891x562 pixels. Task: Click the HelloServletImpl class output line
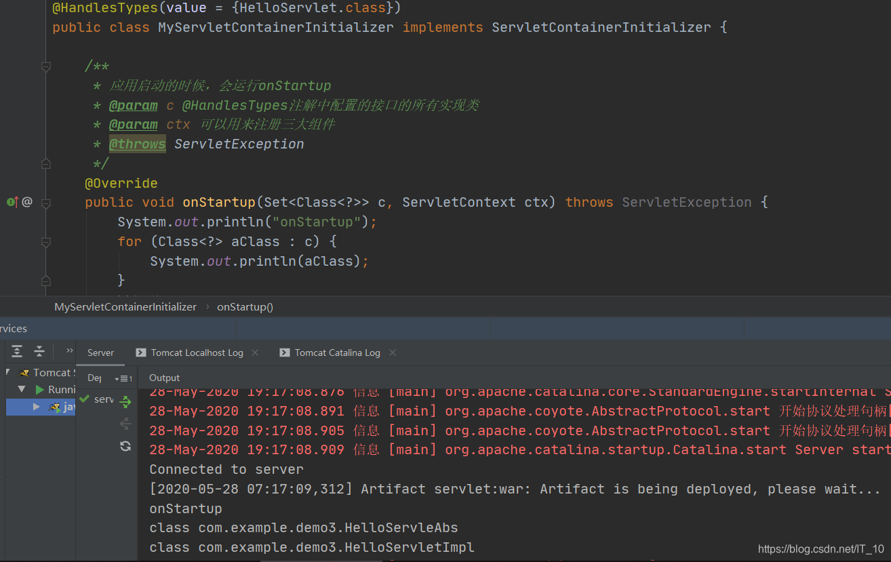click(x=312, y=547)
